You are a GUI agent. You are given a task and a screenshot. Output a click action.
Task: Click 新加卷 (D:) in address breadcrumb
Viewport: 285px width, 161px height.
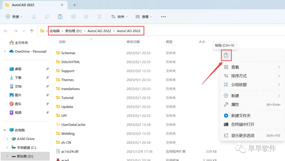point(73,31)
